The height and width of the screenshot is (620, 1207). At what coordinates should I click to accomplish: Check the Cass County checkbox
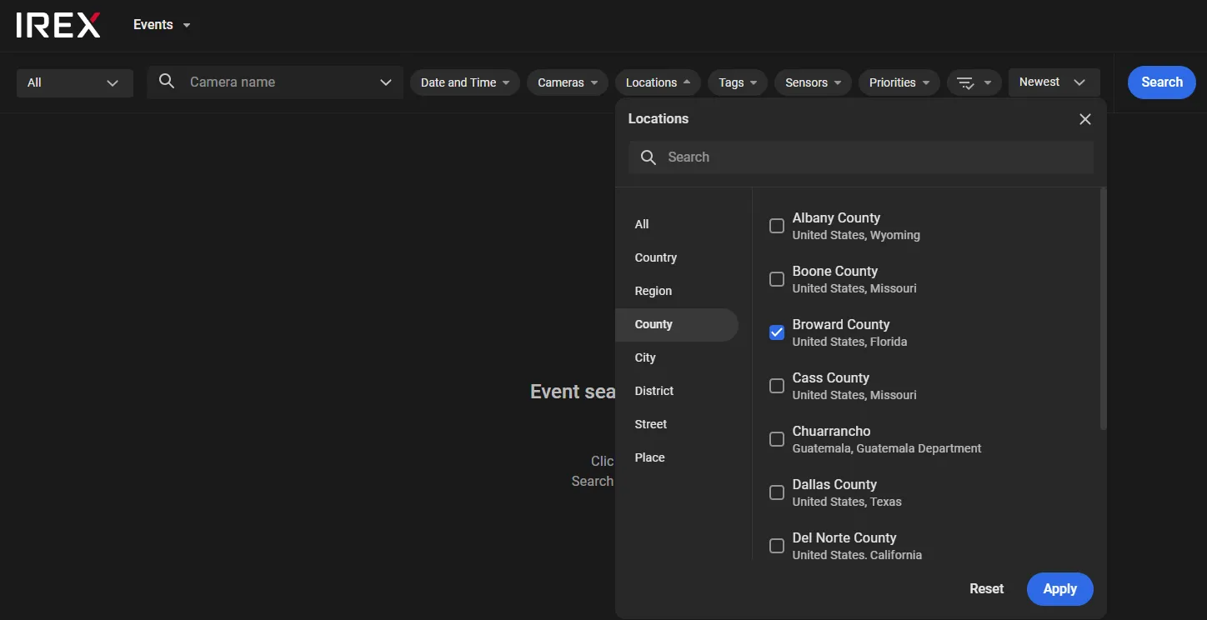[x=777, y=386]
